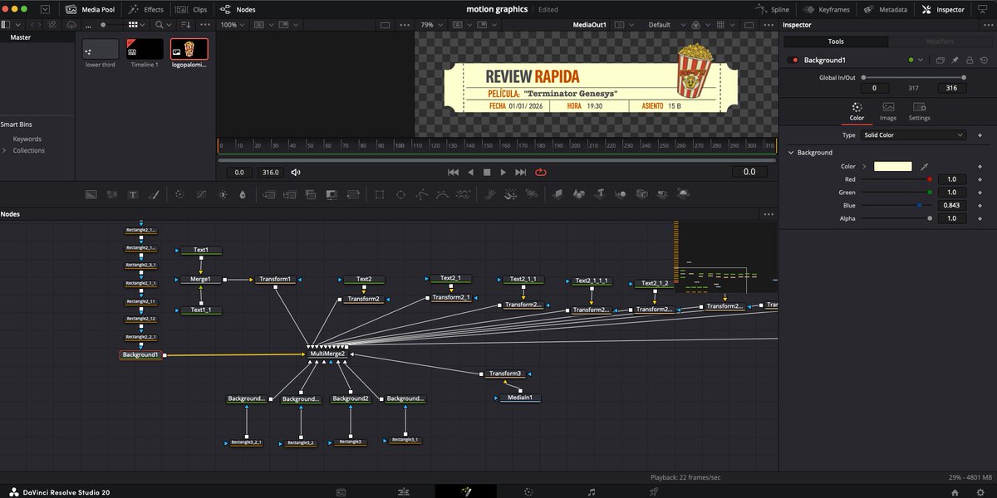The width and height of the screenshot is (997, 498).
Task: Expand the Collections smart bin
Action: [x=4, y=150]
